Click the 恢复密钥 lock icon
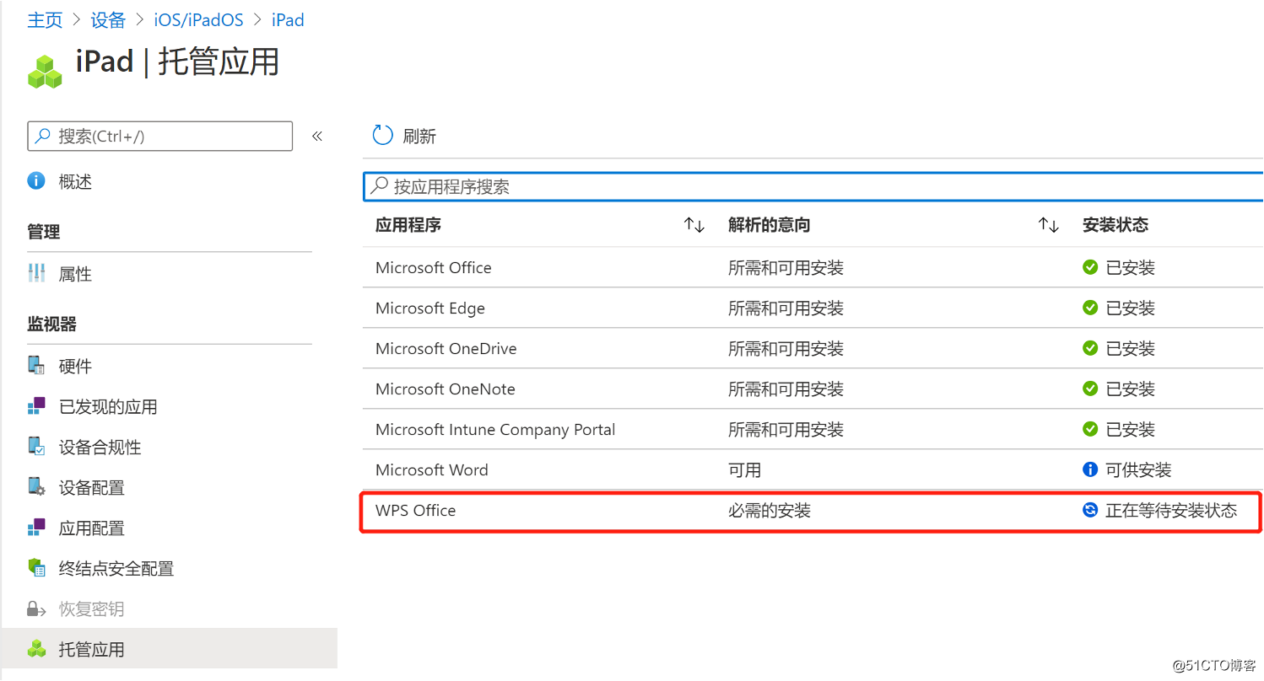This screenshot has width=1264, height=681. coord(36,609)
